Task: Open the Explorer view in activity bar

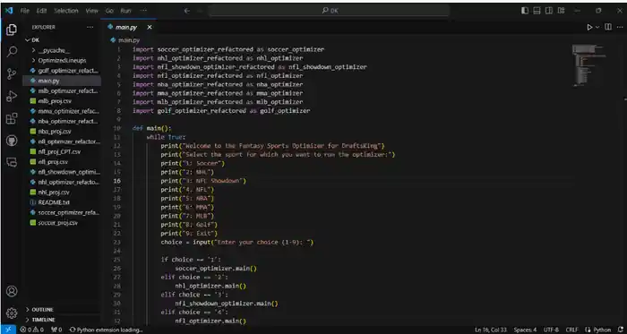Action: (12, 30)
